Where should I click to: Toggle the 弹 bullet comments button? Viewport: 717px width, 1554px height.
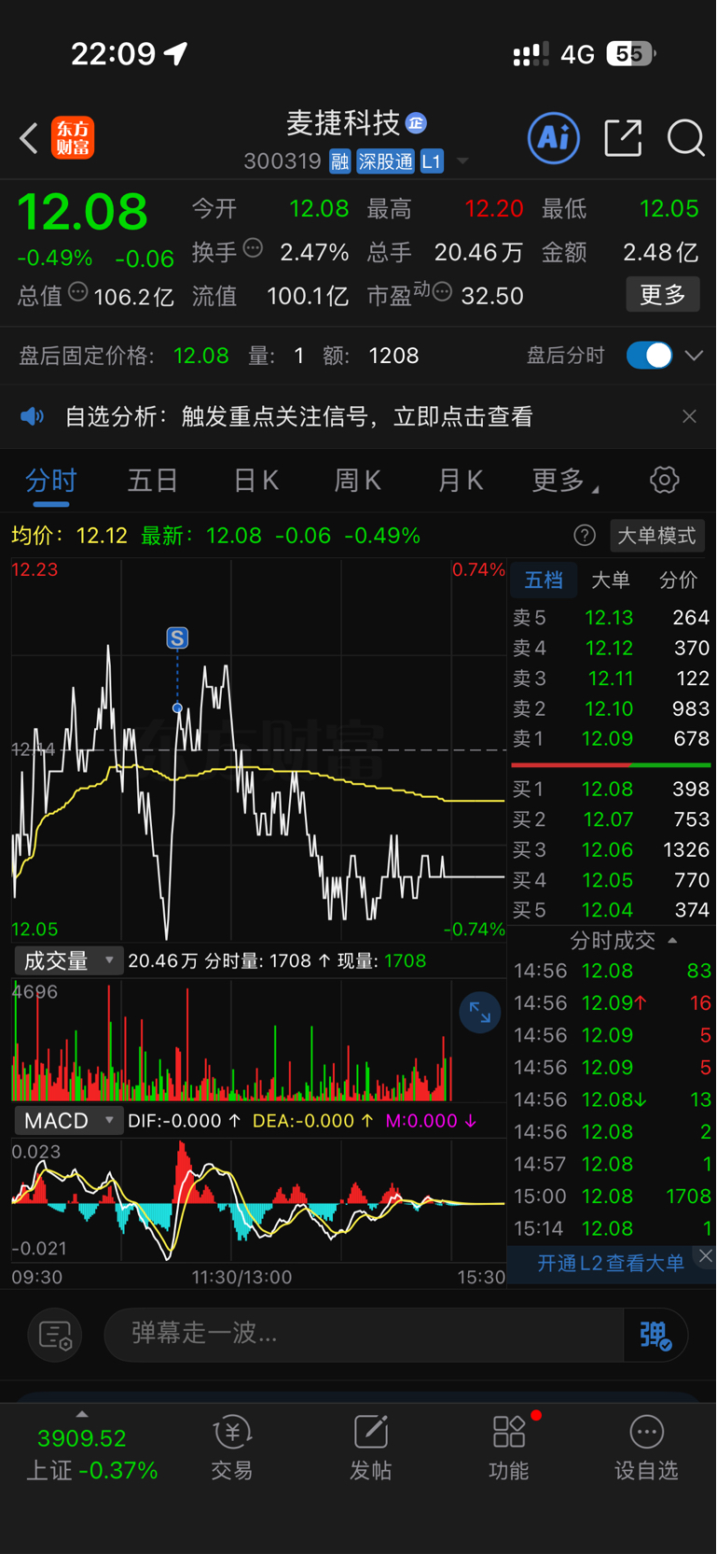click(x=656, y=1335)
